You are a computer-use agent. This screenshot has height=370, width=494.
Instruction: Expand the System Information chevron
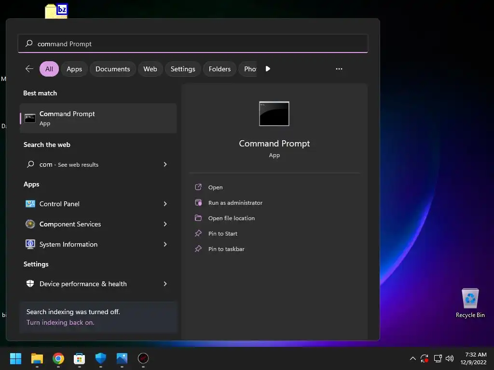165,244
